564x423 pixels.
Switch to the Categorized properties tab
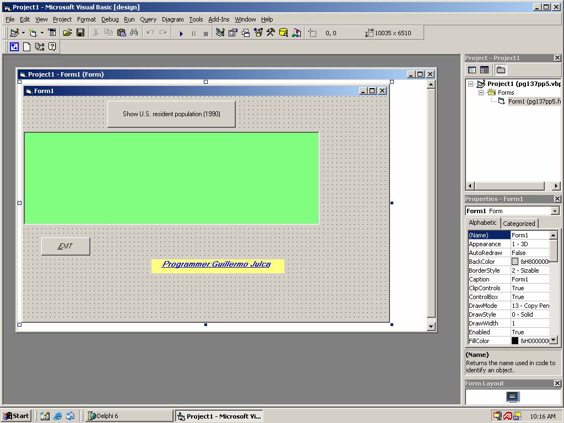[519, 224]
